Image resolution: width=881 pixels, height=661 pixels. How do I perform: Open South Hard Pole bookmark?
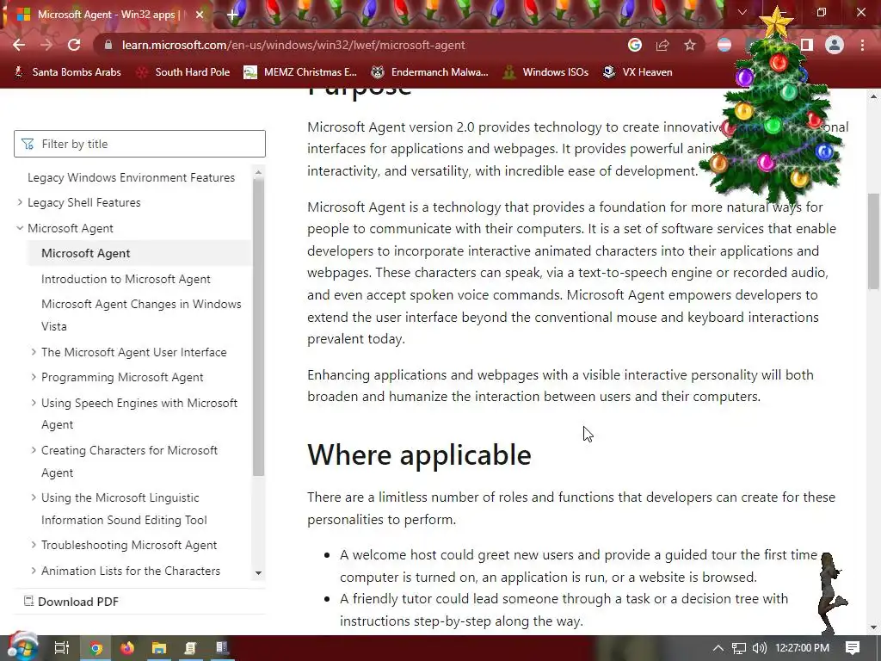click(183, 72)
